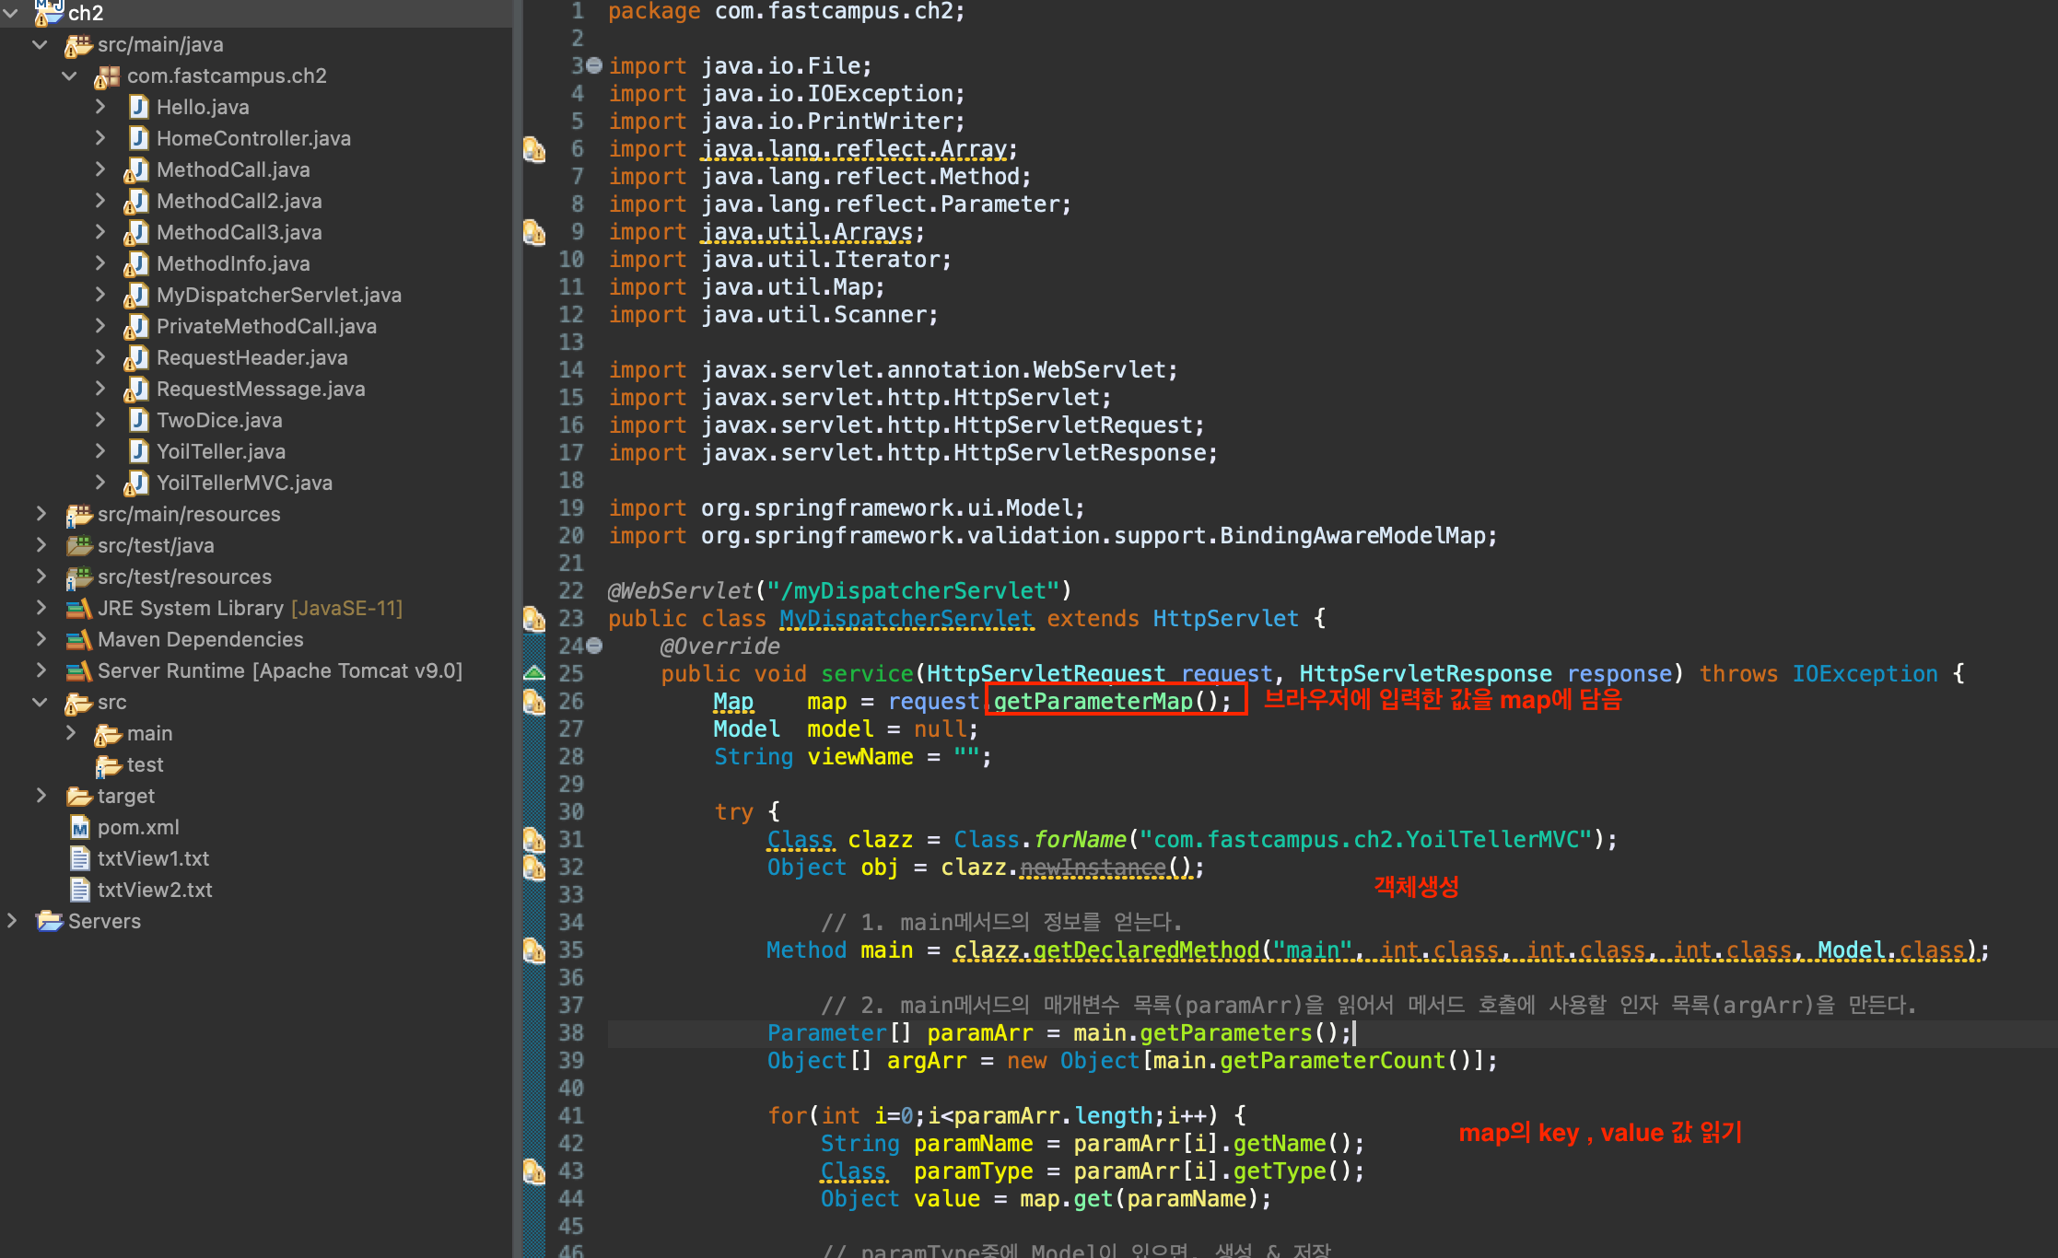Expand the Maven Dependencies node
The width and height of the screenshot is (2058, 1258).
tap(41, 639)
